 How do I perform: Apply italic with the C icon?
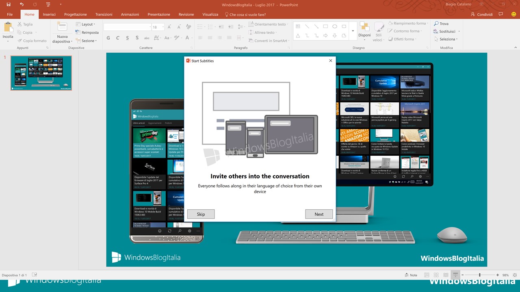click(118, 38)
